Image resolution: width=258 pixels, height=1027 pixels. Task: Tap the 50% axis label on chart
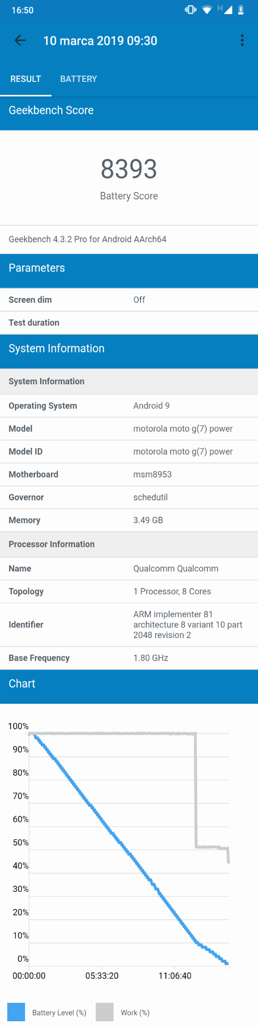(x=21, y=842)
